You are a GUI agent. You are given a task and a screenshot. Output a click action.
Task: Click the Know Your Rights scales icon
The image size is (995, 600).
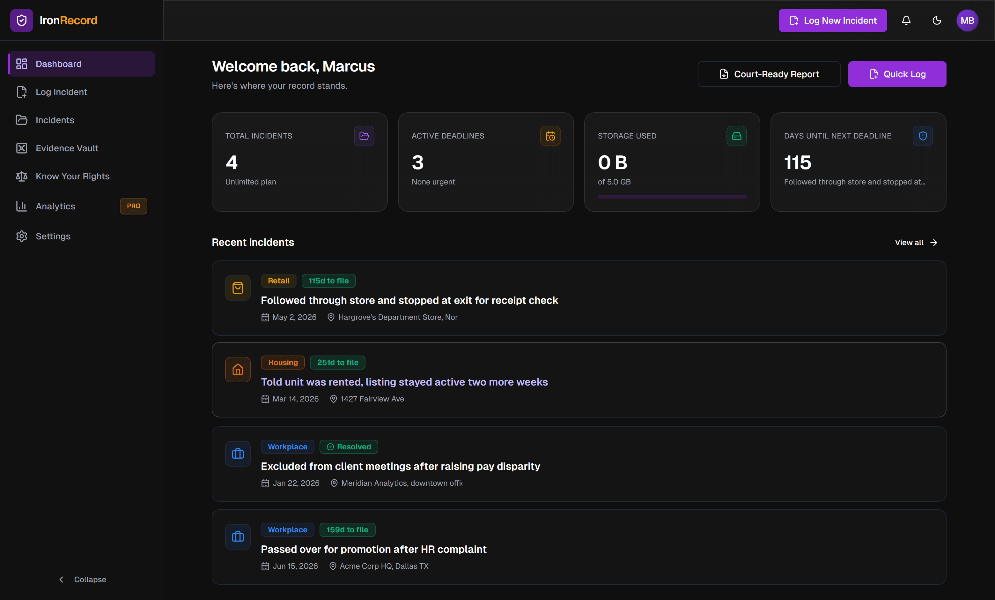[x=21, y=176]
